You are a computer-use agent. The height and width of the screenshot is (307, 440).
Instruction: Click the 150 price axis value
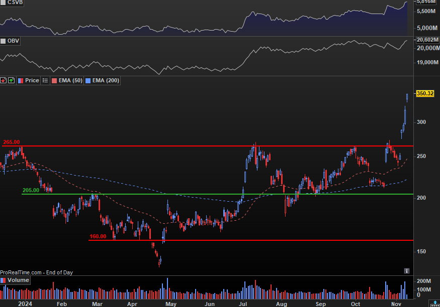pyautogui.click(x=421, y=251)
